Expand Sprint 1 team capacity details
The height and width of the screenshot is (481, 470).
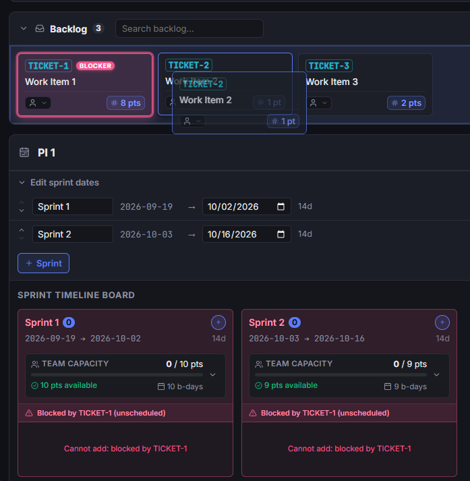coord(213,375)
